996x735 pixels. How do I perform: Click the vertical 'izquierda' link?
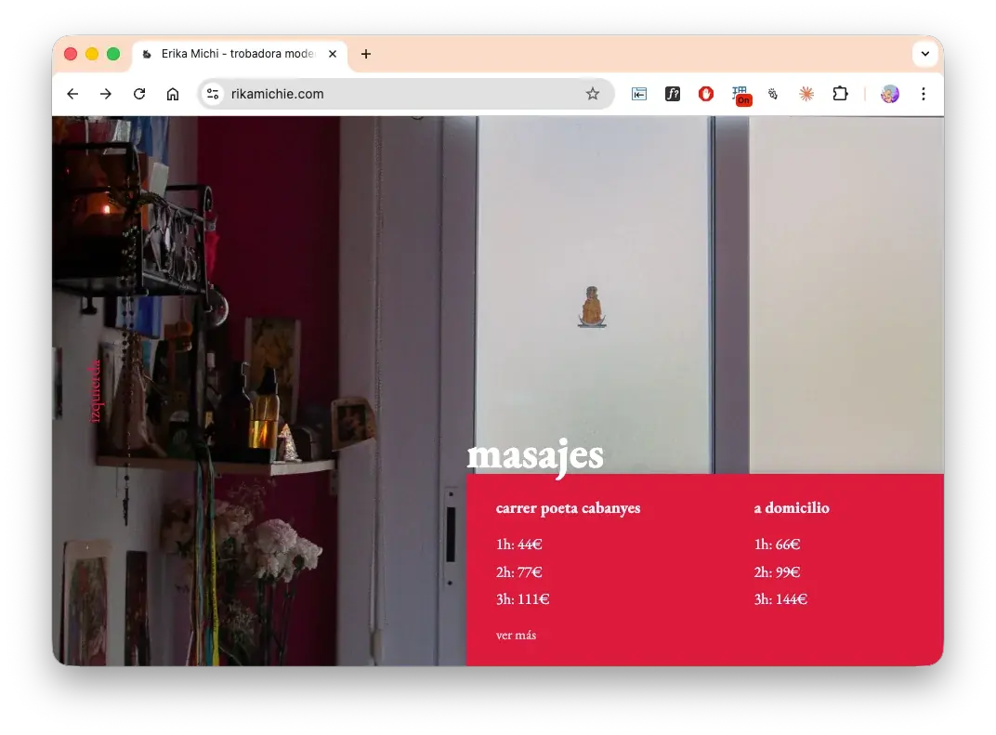coord(95,390)
